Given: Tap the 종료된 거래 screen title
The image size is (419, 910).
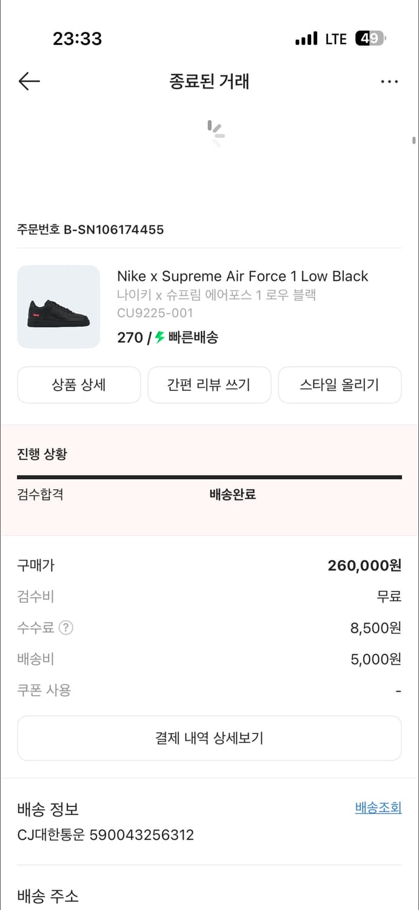Looking at the screenshot, I should click(x=209, y=81).
